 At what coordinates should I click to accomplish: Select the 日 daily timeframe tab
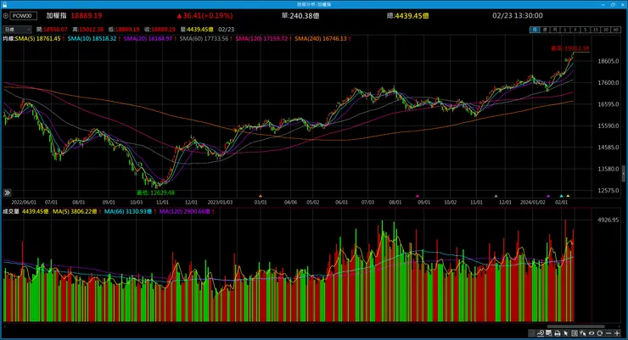[x=535, y=30]
